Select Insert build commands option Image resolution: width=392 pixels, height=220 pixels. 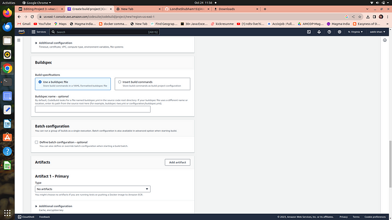pyautogui.click(x=119, y=82)
